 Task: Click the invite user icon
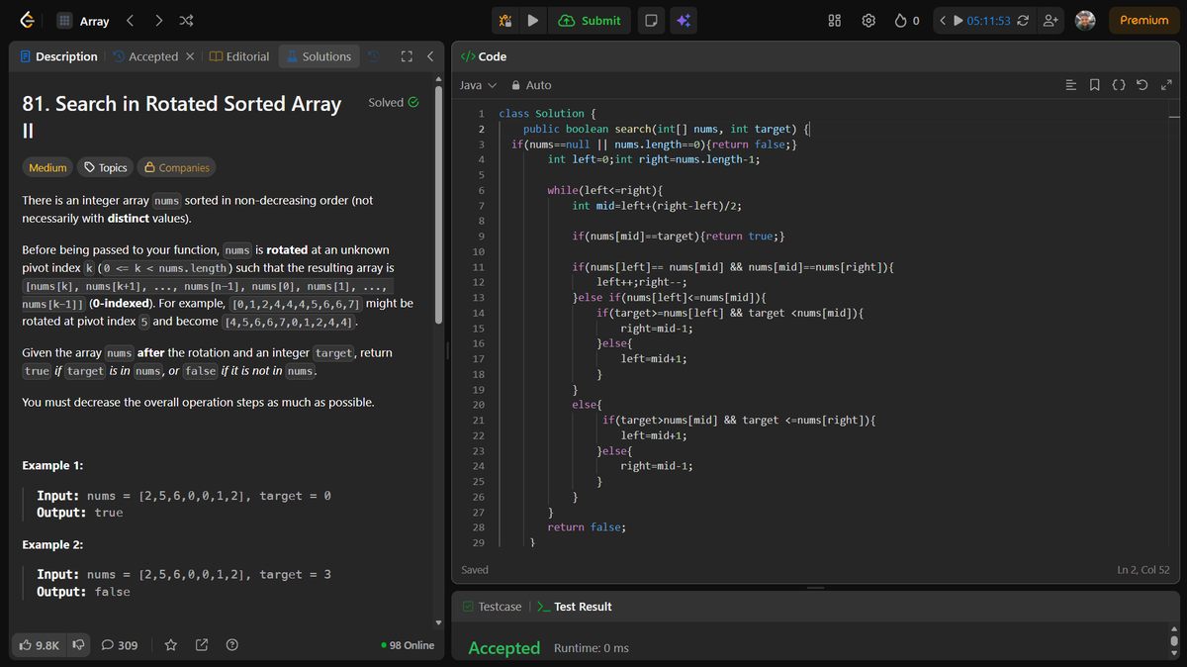(1051, 21)
